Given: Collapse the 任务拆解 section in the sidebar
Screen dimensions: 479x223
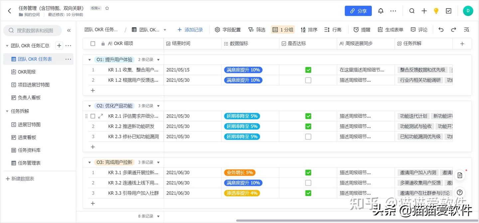Looking at the screenshot, I should tap(7, 111).
